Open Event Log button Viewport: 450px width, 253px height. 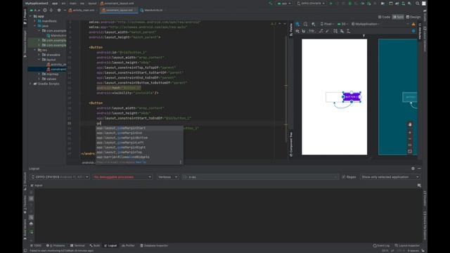(x=381, y=245)
